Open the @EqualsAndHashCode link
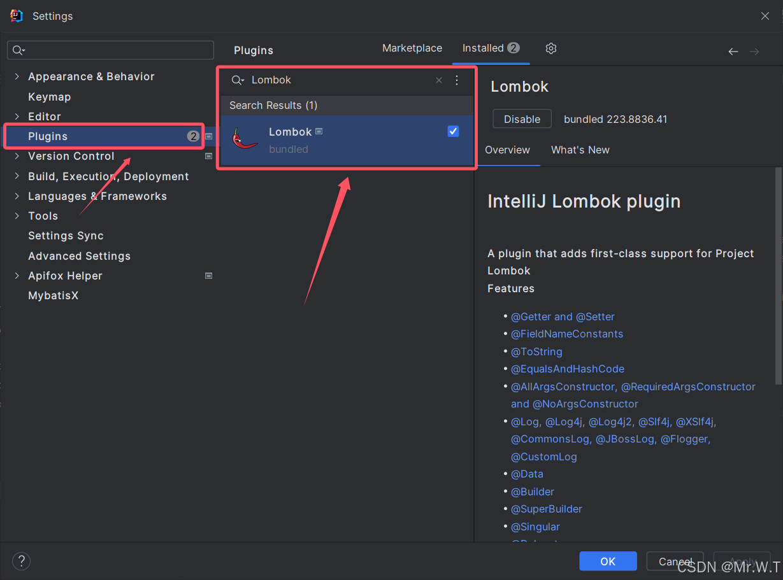The image size is (783, 580). click(x=568, y=369)
